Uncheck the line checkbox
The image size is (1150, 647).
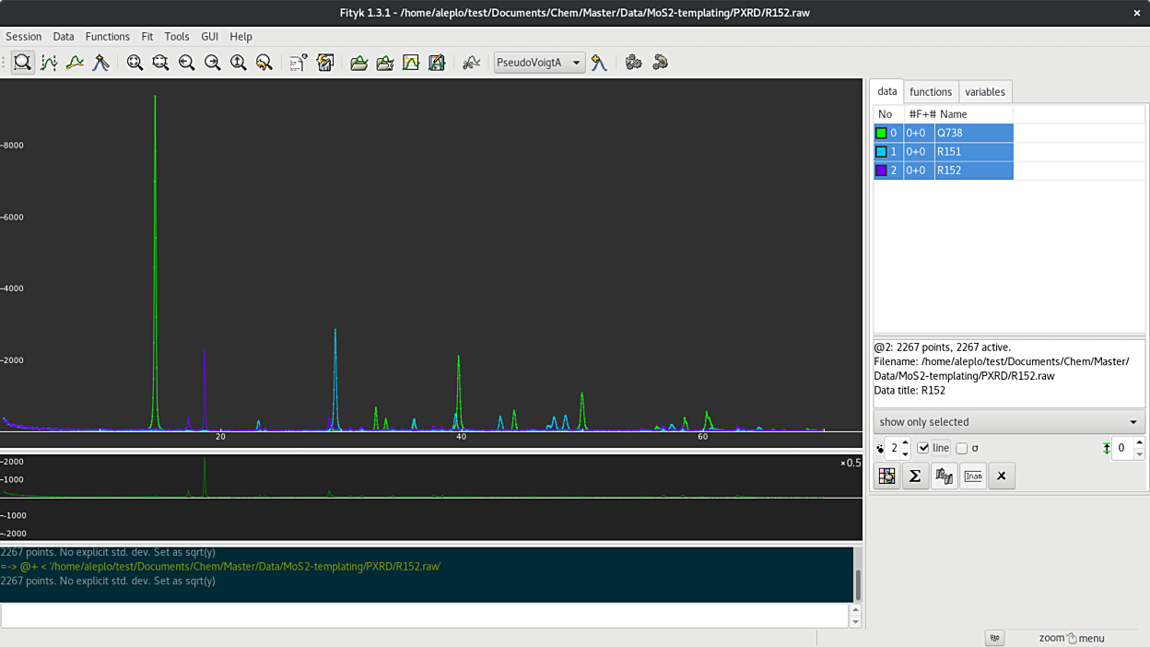[923, 448]
